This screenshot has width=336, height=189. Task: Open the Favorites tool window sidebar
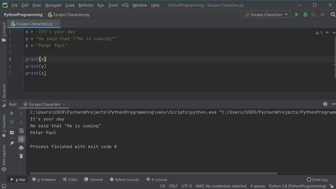(4, 126)
